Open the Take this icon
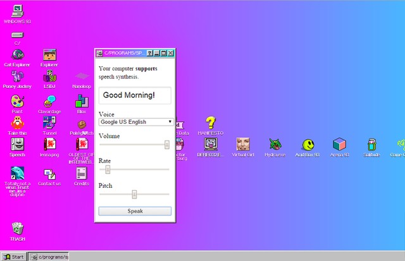This screenshot has height=261, width=405. tap(17, 123)
